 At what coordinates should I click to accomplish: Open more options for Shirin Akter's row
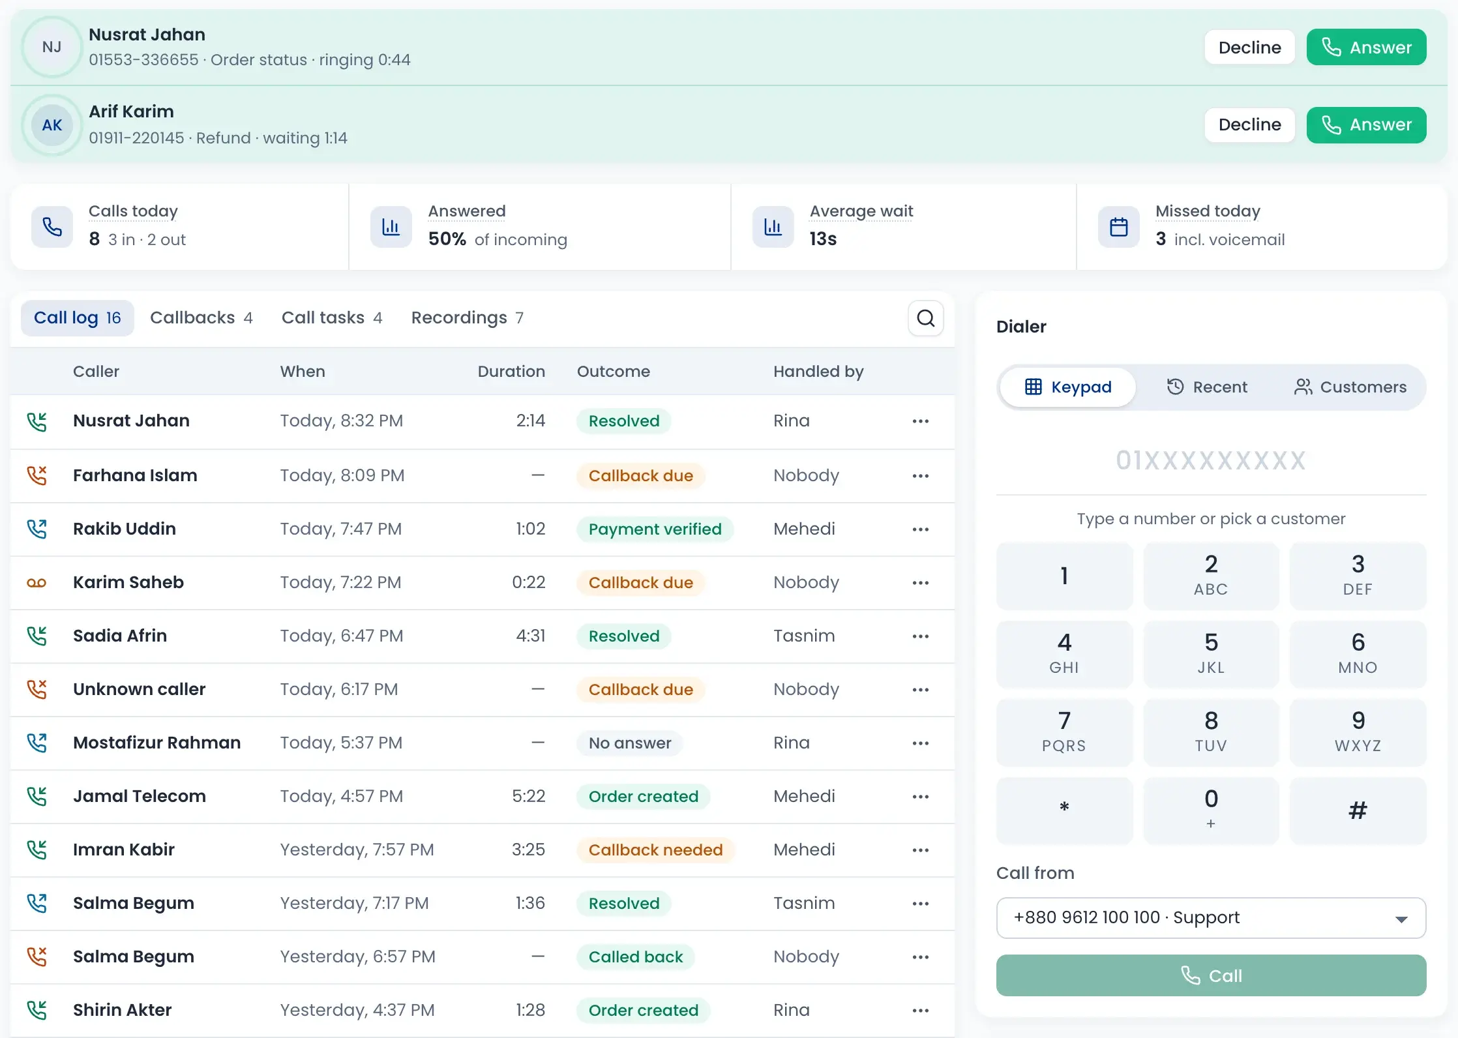pyautogui.click(x=920, y=1011)
